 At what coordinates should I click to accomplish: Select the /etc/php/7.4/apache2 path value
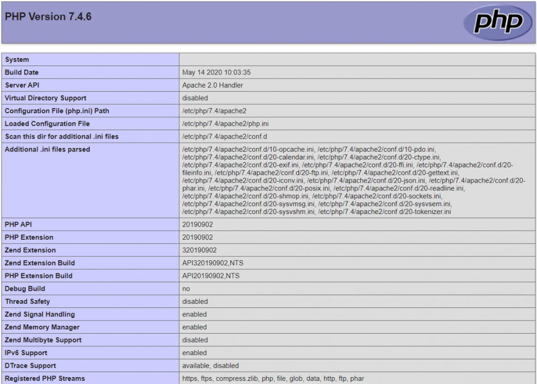[214, 111]
